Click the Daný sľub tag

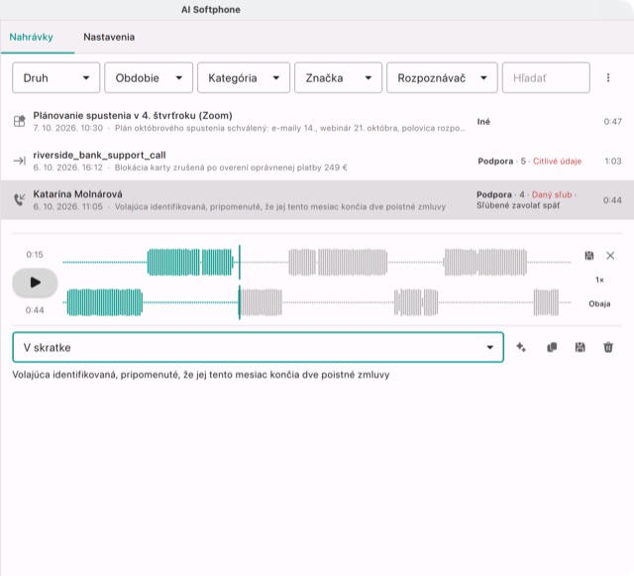click(x=552, y=195)
